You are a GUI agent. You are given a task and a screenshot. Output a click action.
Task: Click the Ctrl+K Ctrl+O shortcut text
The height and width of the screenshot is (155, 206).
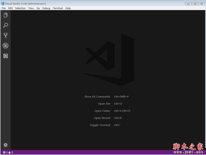pos(122,111)
